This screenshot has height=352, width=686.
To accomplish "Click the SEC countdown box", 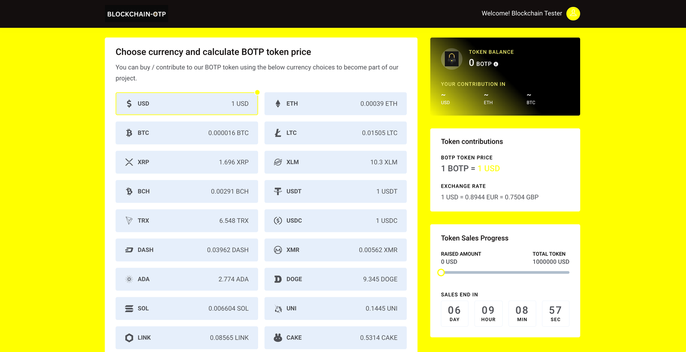I will pos(556,314).
